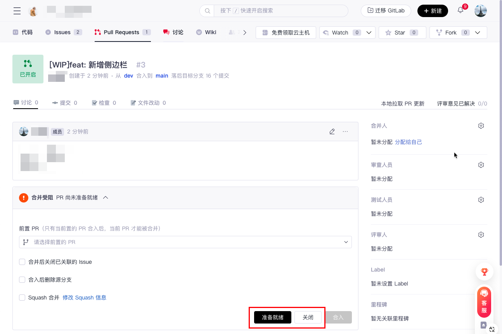Open the 文件改动 tab
502x334 pixels.
pyautogui.click(x=148, y=103)
